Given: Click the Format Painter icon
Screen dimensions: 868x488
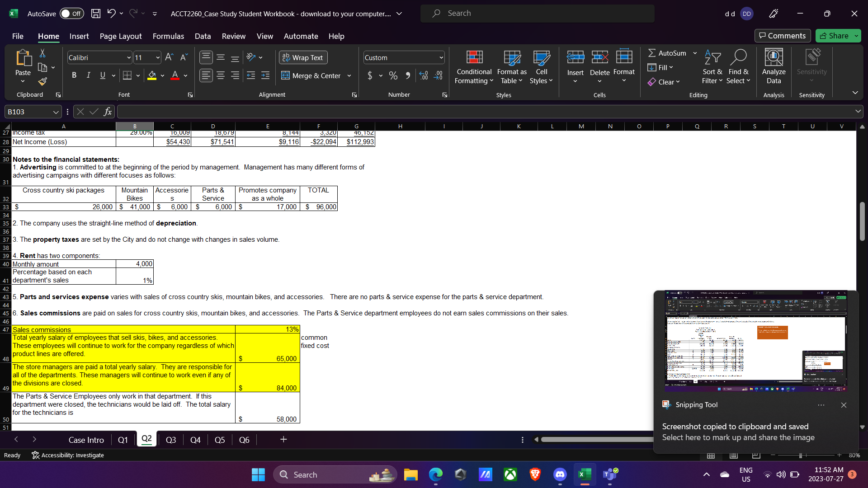Looking at the screenshot, I should tap(42, 82).
